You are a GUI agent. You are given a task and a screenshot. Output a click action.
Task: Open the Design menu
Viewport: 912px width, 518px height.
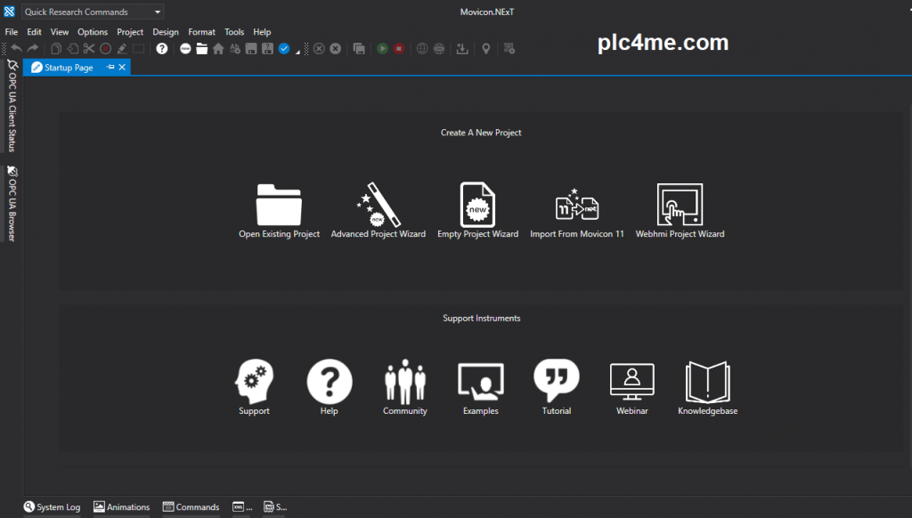pyautogui.click(x=165, y=32)
